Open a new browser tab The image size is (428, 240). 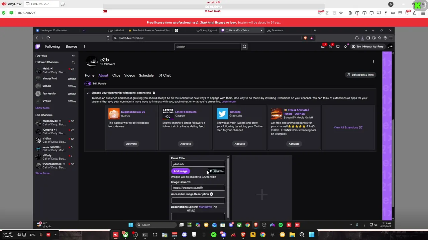pyautogui.click(x=314, y=30)
